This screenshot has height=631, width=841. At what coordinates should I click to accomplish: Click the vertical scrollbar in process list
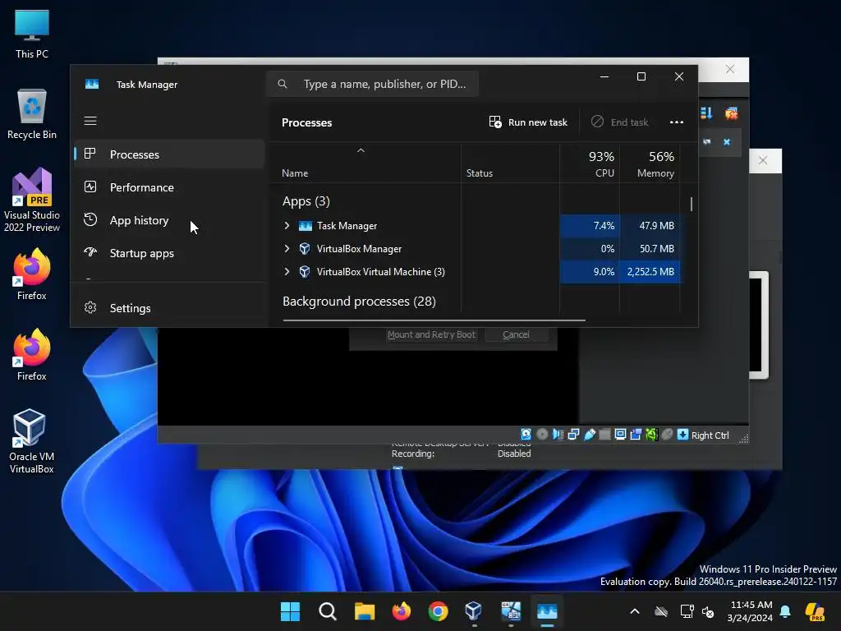click(x=691, y=204)
